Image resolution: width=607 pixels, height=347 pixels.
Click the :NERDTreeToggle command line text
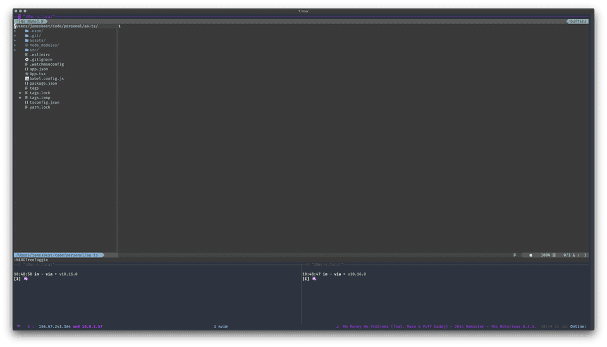click(x=31, y=260)
